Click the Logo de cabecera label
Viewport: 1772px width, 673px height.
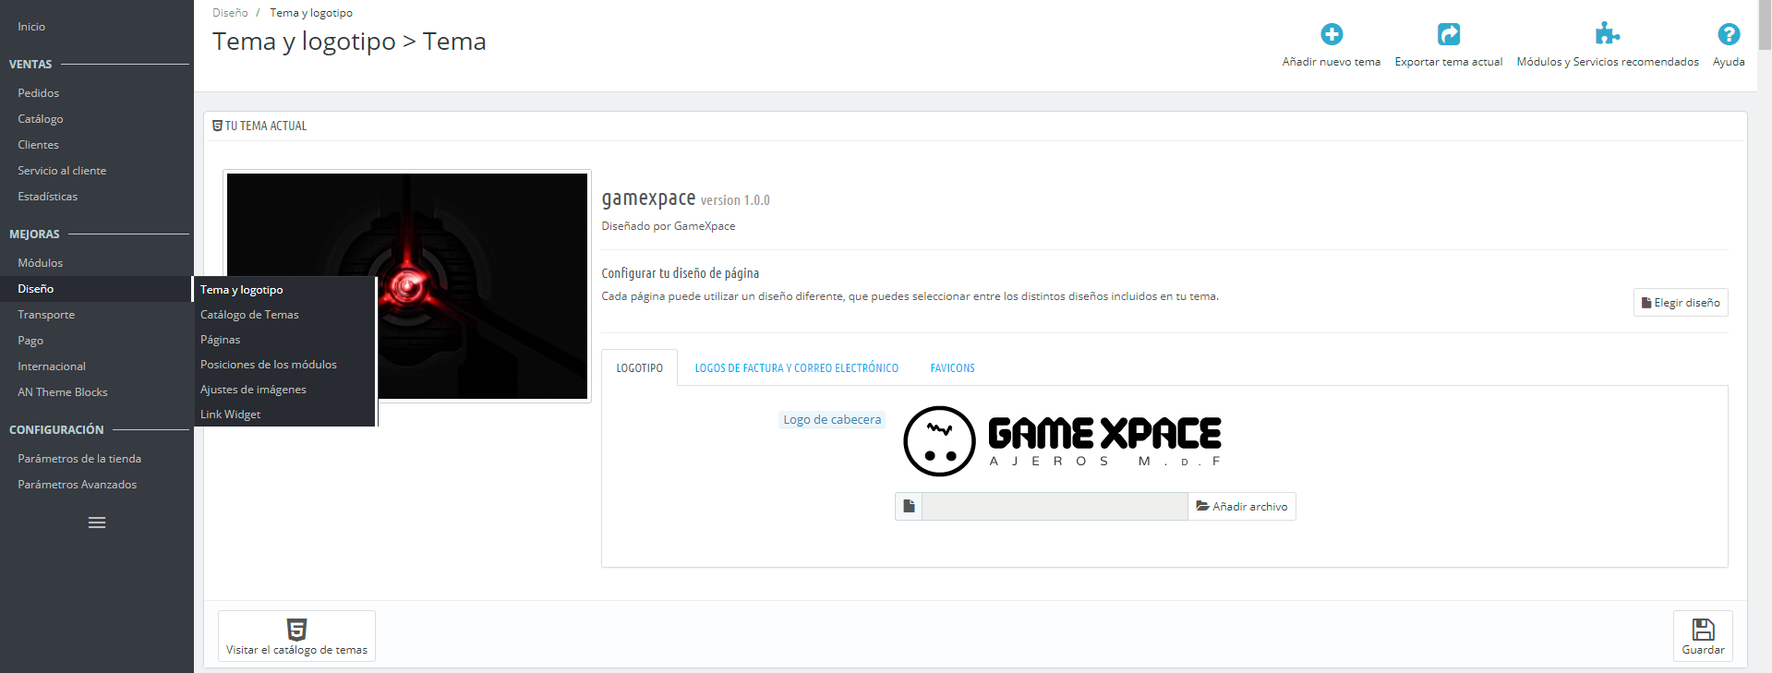pos(832,419)
